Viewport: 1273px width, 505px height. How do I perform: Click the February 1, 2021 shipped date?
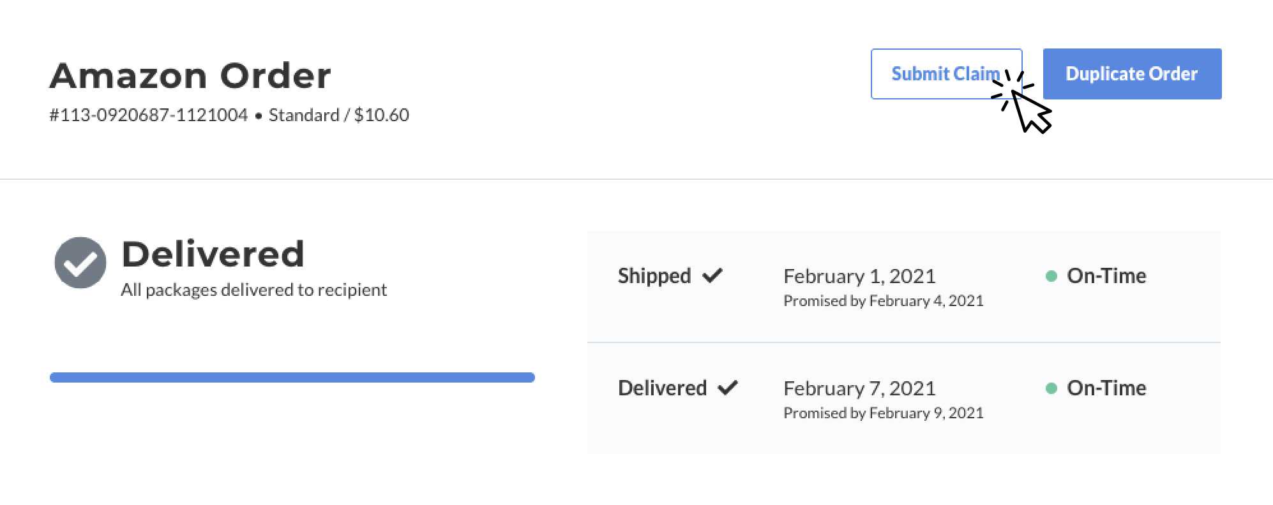click(859, 276)
